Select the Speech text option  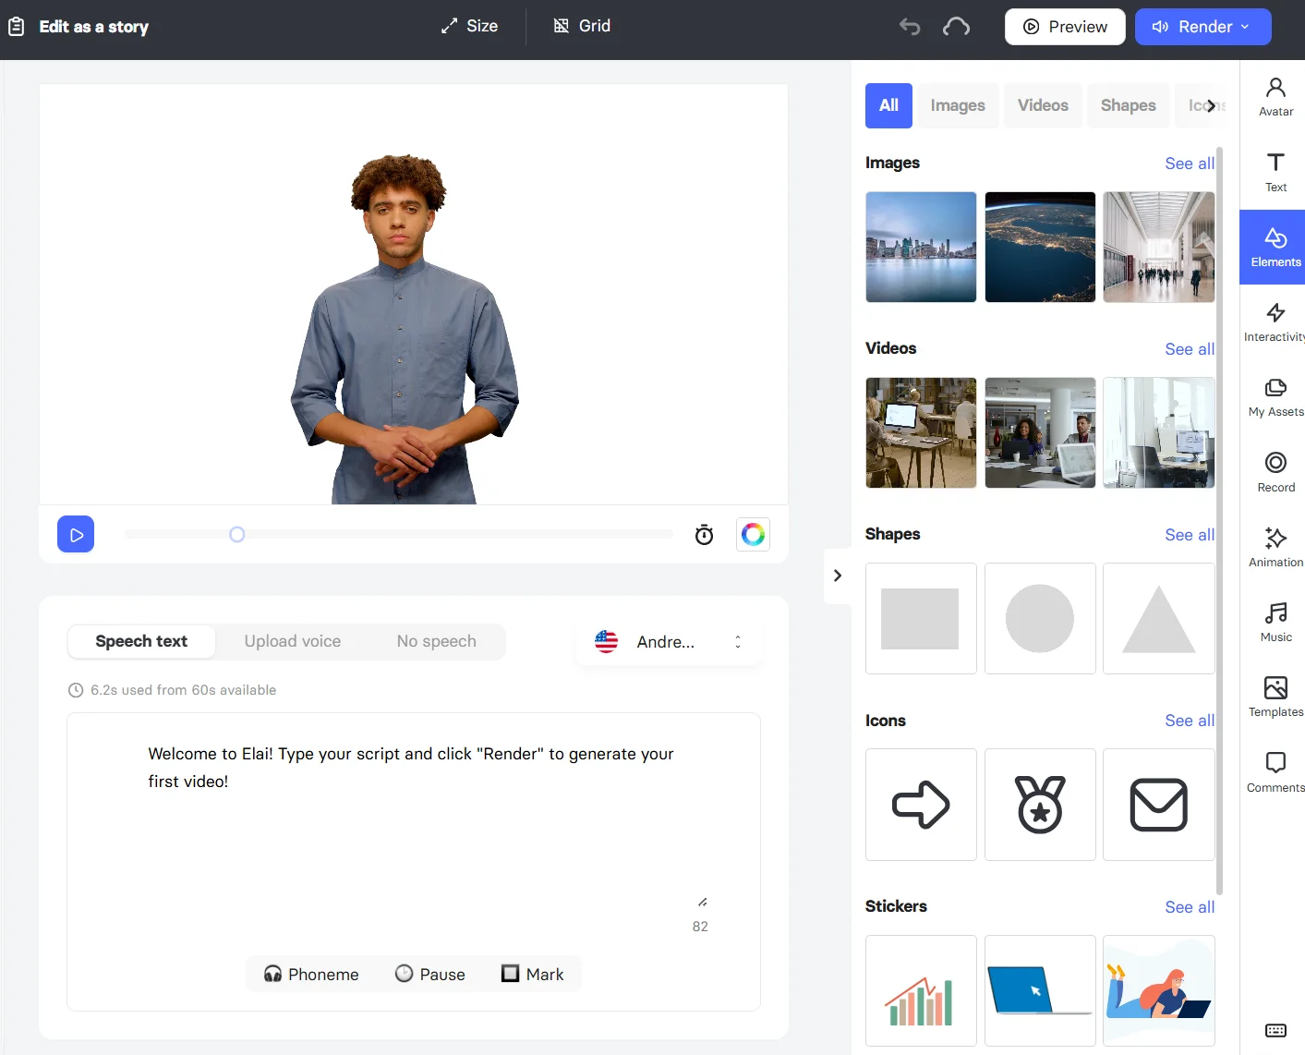coord(141,641)
